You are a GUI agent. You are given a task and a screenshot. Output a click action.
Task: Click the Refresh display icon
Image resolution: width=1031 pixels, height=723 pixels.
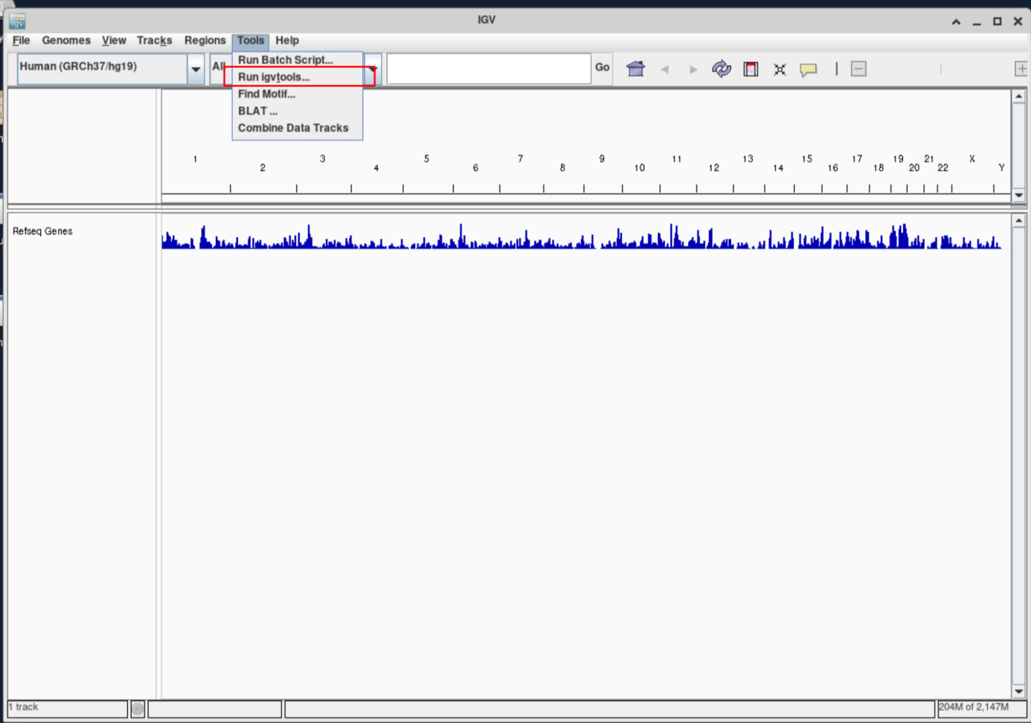(721, 69)
